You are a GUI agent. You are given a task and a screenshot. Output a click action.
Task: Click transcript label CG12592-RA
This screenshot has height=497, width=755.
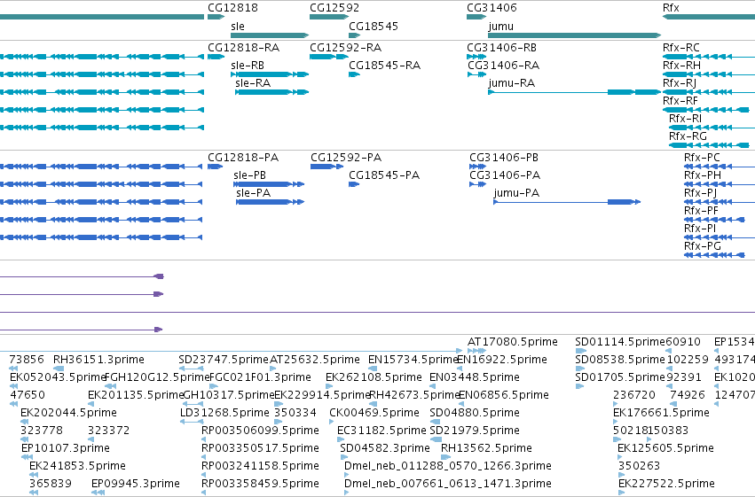(345, 48)
